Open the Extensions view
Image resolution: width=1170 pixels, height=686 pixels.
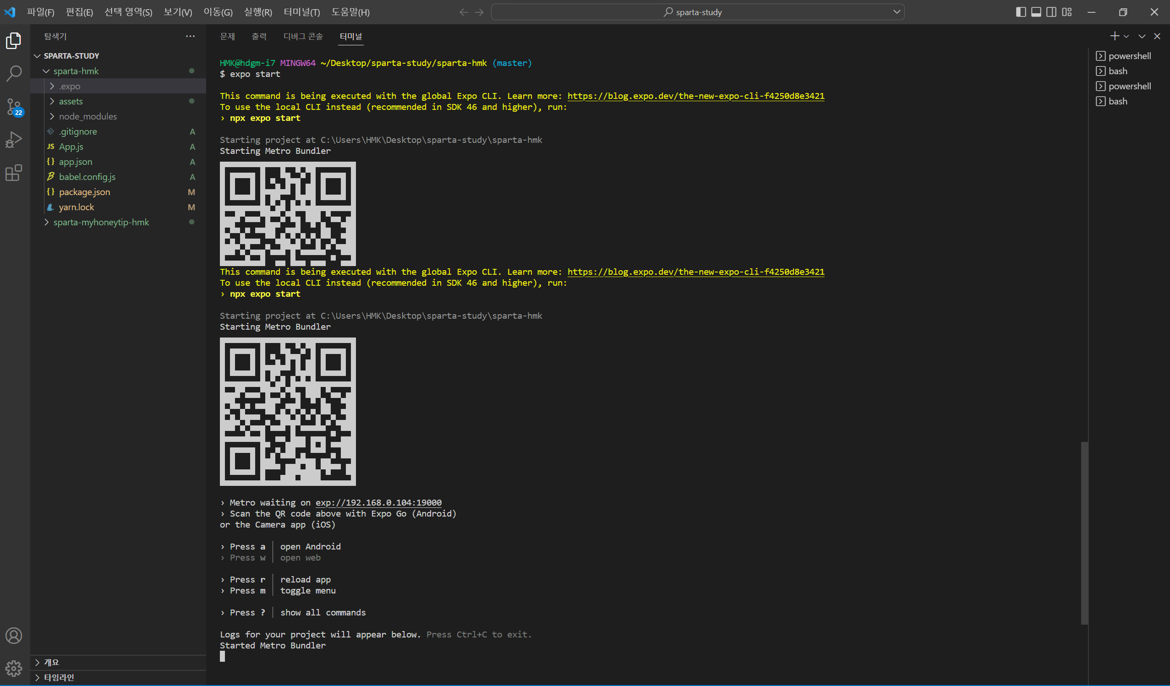click(x=14, y=173)
